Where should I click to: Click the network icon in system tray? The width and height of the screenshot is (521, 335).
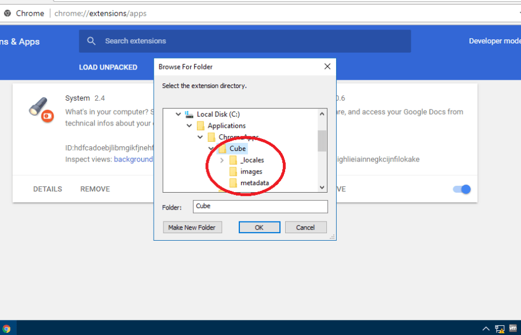tap(499, 329)
